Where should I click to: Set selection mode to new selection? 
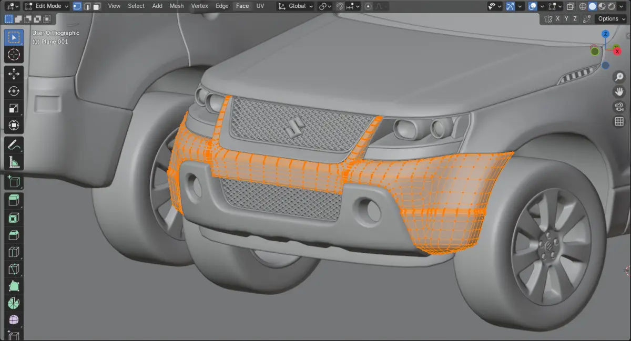[x=9, y=19]
